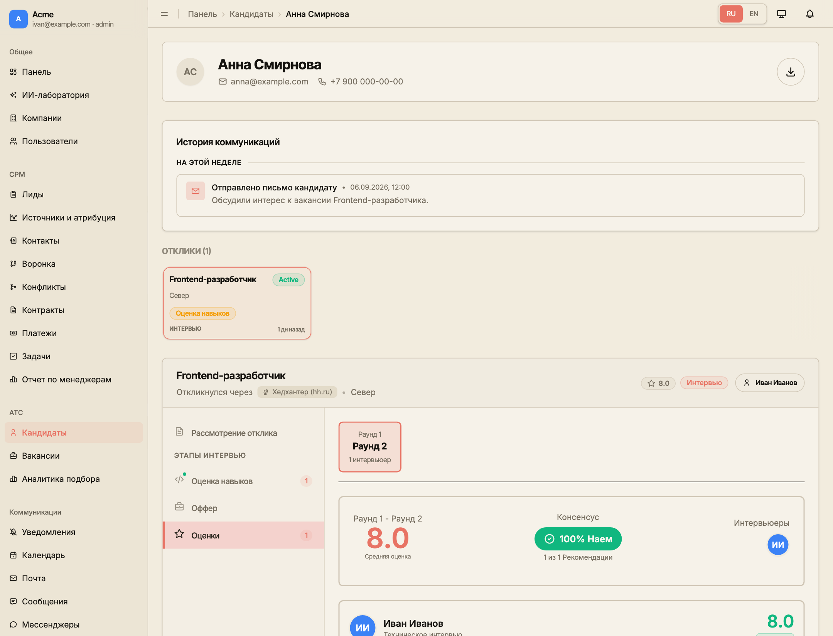
Task: Select RU language option
Action: coord(731,14)
